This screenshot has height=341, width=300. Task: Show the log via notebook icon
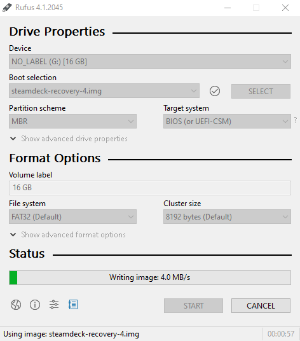(x=73, y=305)
